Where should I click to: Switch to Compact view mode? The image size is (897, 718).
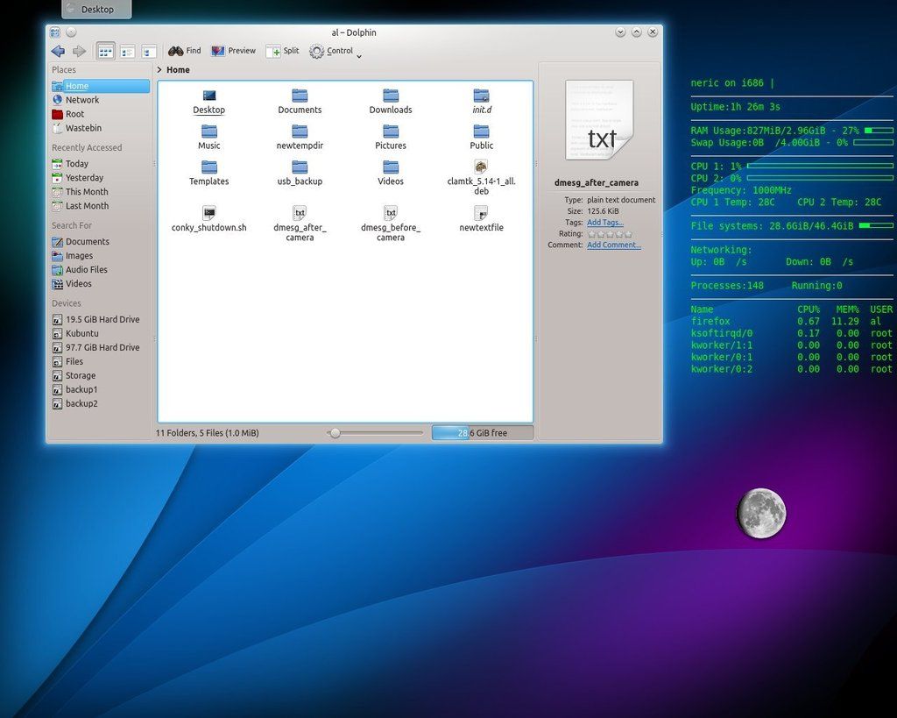point(128,52)
